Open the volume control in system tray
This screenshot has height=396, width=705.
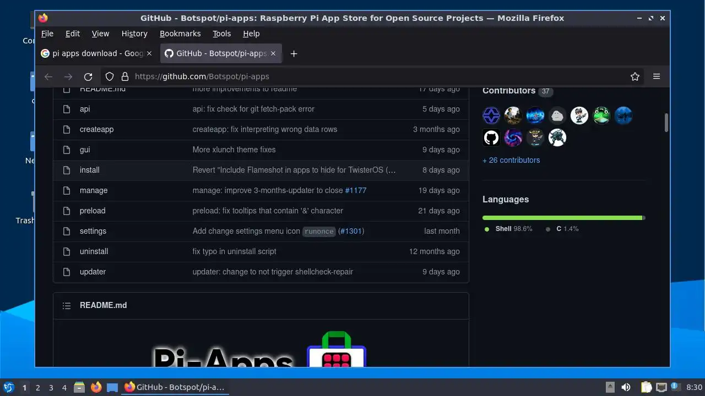coord(626,387)
